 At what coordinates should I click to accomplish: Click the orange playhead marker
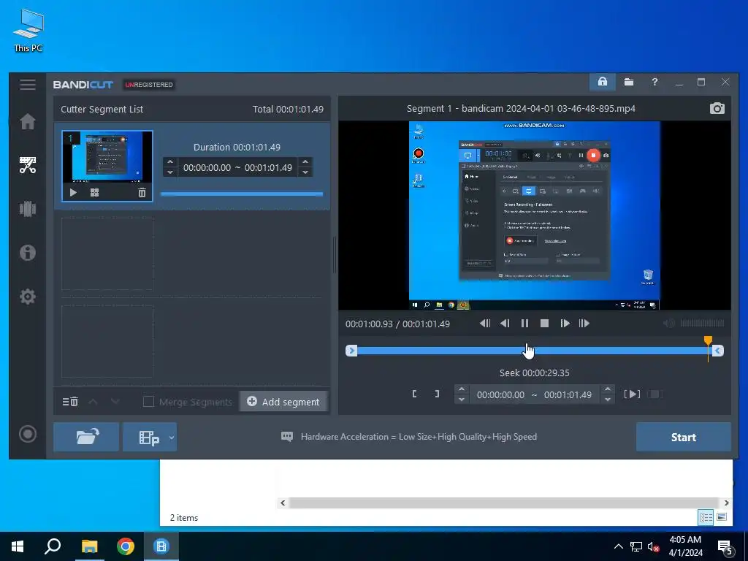click(708, 340)
